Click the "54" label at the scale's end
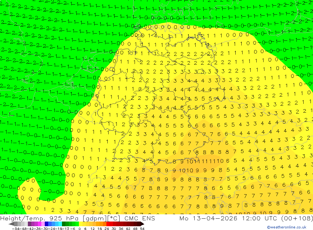 (x=142, y=229)
